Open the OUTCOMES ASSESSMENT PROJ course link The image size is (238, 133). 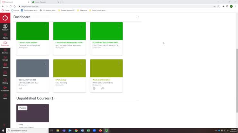106,43
